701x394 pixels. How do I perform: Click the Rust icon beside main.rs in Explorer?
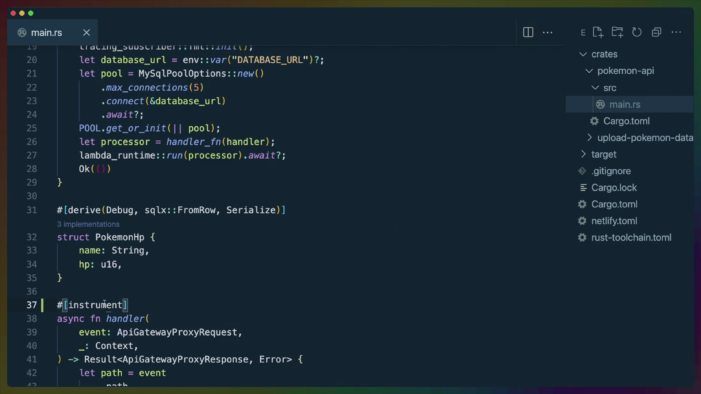coord(601,104)
